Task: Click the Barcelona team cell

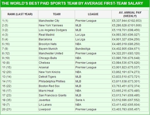Action: (57, 39)
